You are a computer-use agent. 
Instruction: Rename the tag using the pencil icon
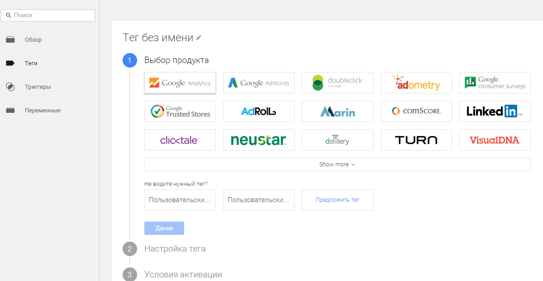(x=198, y=38)
